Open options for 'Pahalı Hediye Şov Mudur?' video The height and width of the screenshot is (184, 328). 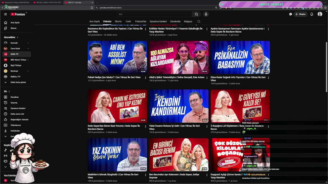[x=146, y=78]
